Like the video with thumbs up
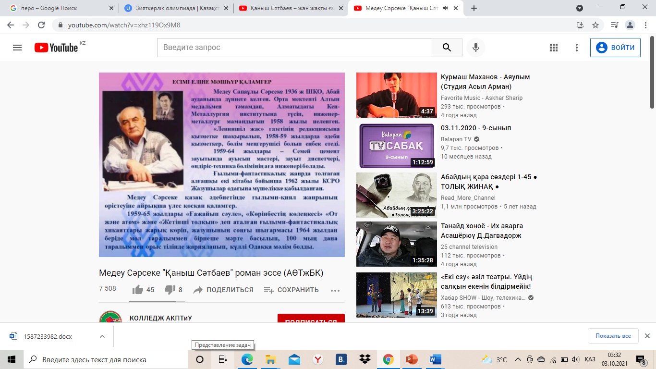The image size is (656, 369). (x=138, y=290)
